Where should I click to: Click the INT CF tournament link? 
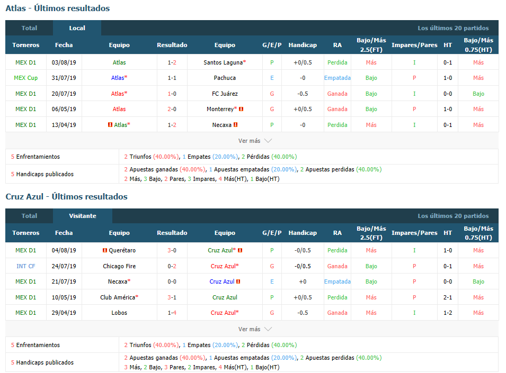[x=26, y=266]
